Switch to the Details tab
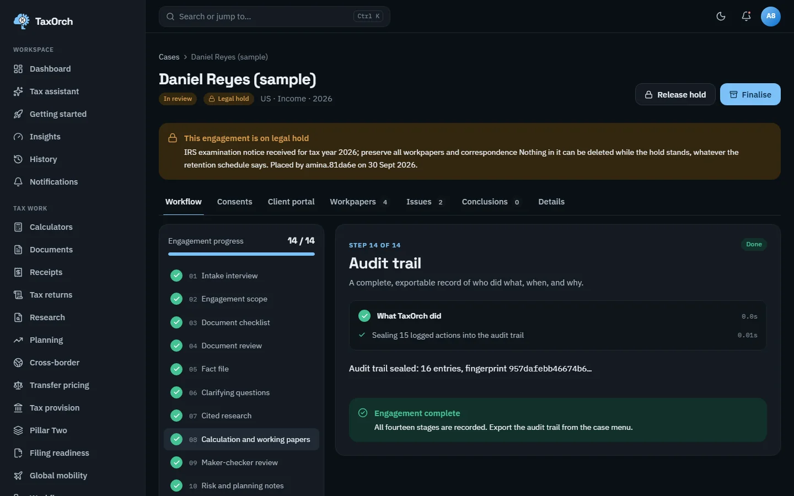This screenshot has height=496, width=794. [551, 202]
